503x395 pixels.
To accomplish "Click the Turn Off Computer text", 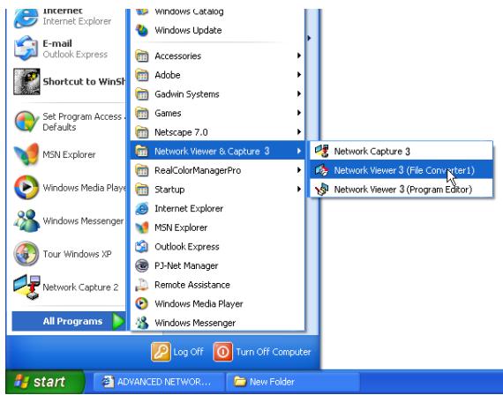I will tap(274, 352).
